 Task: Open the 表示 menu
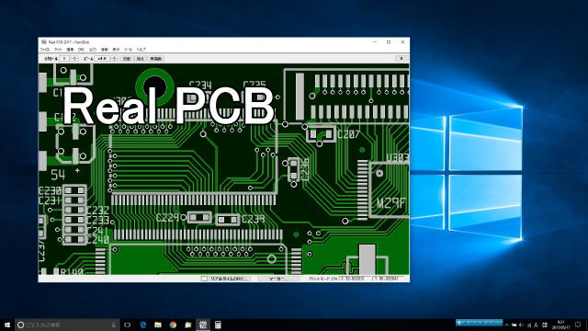pyautogui.click(x=116, y=50)
